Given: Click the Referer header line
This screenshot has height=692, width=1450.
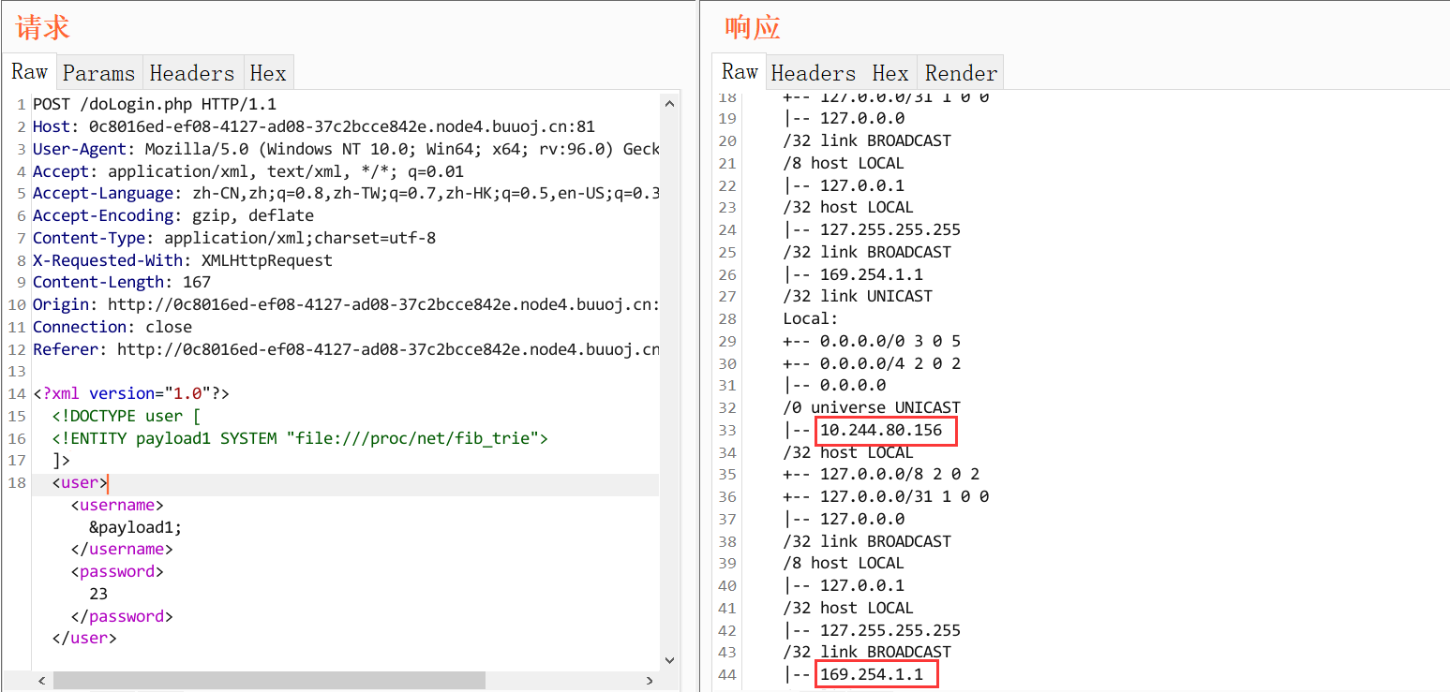Looking at the screenshot, I should coord(346,349).
